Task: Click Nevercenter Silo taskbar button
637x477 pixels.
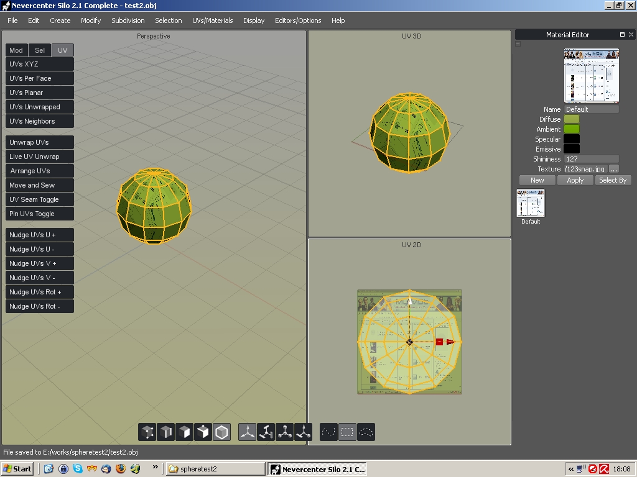Action: 318,469
